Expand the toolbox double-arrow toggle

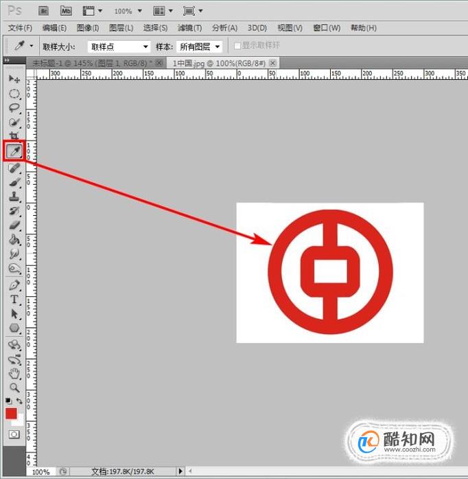coord(7,60)
